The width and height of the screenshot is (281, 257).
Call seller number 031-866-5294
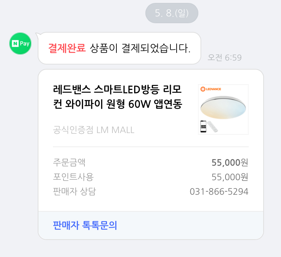tap(219, 191)
